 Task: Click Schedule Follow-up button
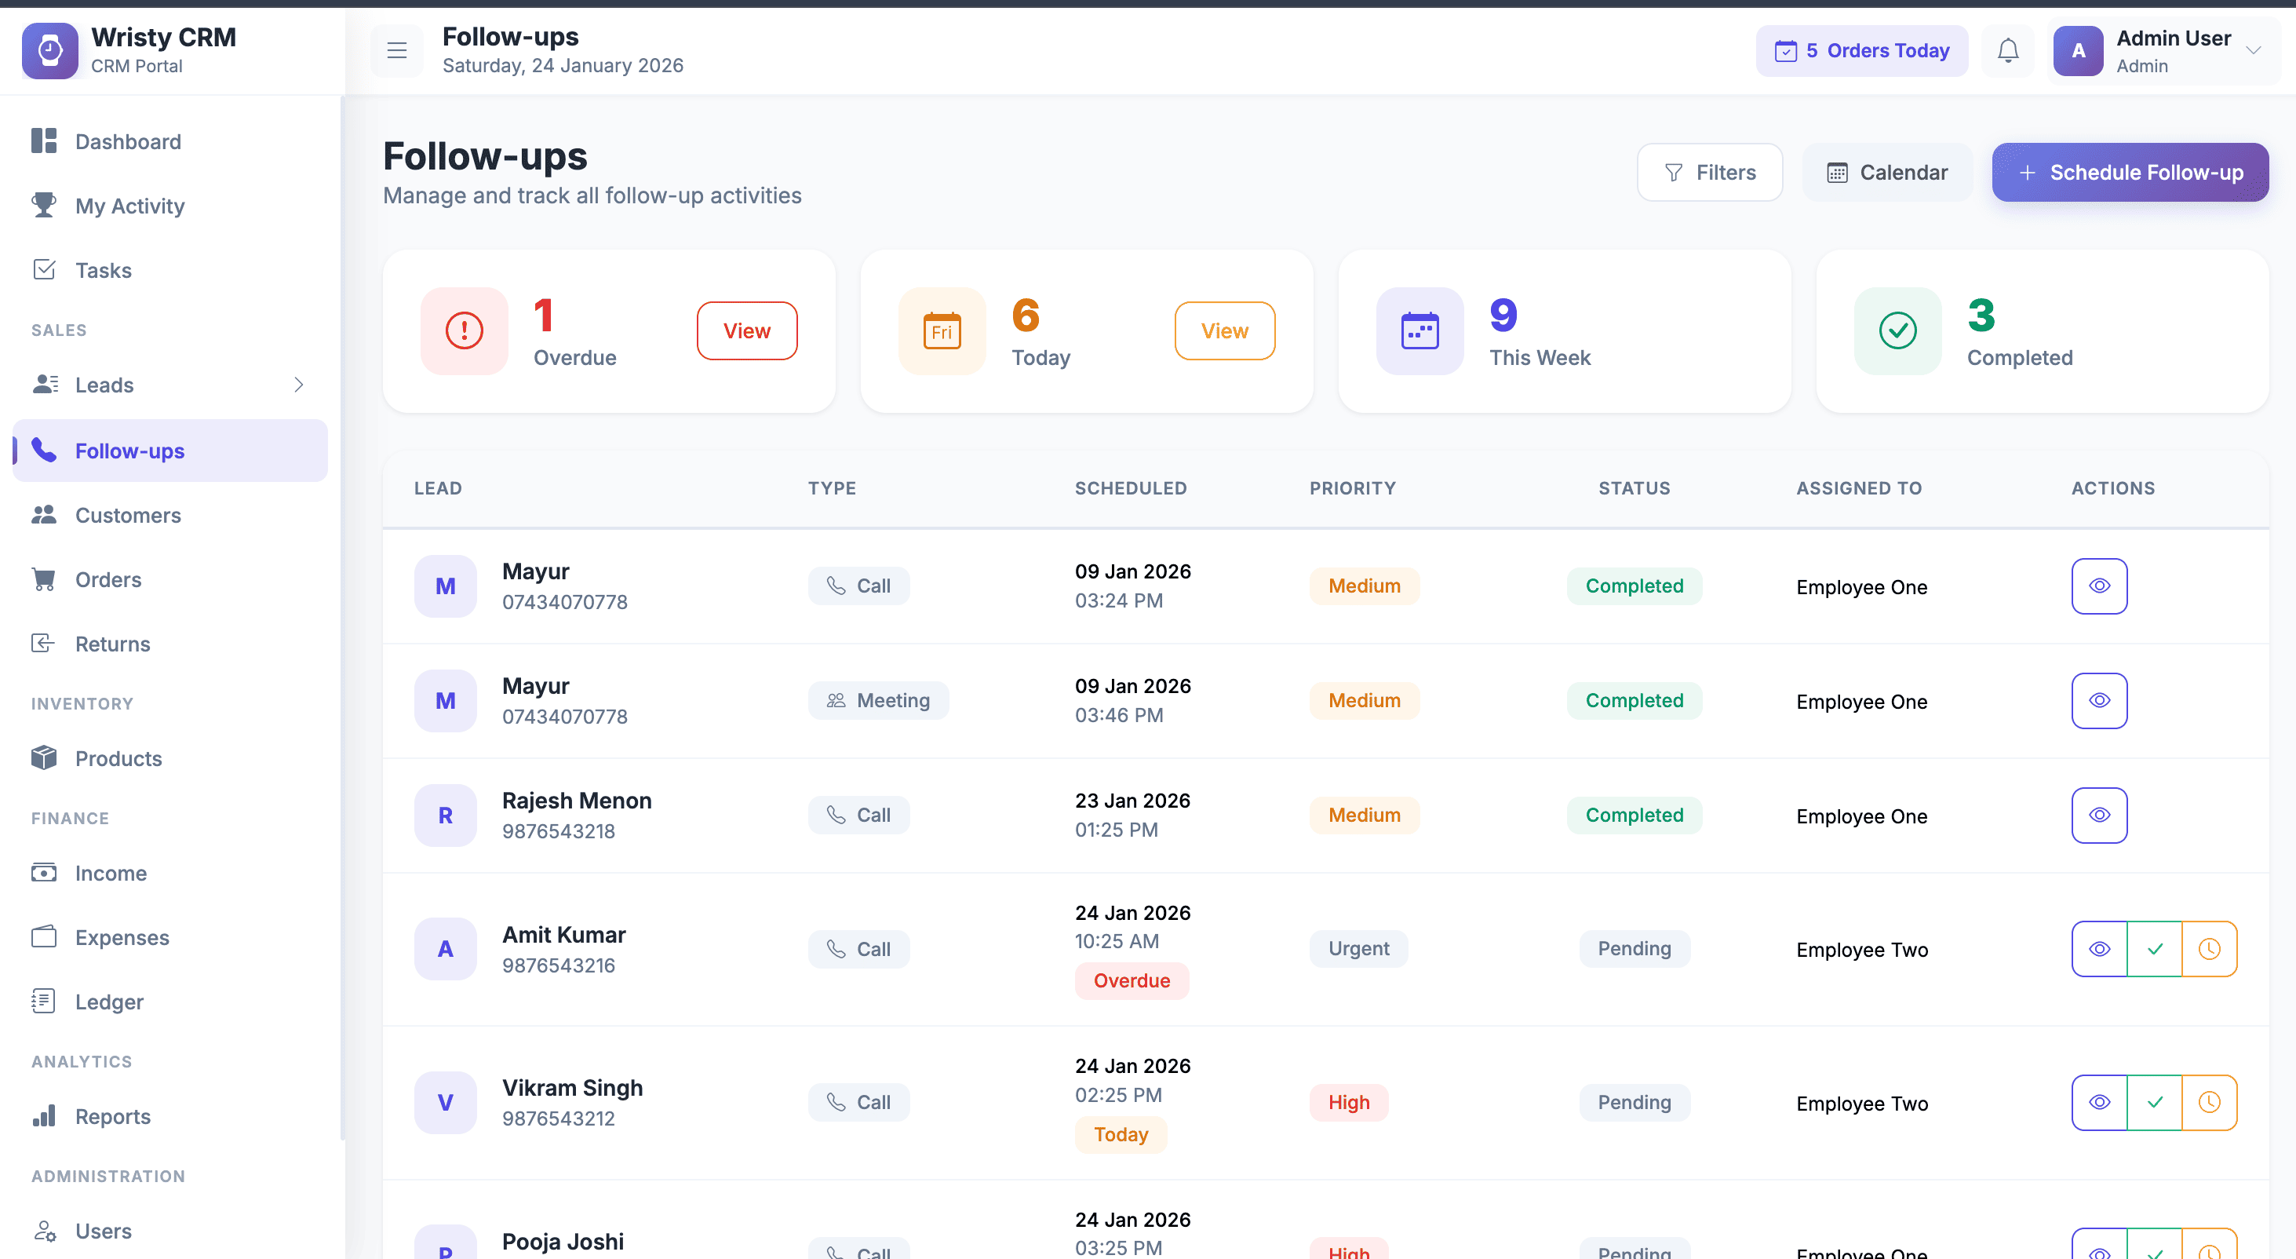click(2130, 172)
